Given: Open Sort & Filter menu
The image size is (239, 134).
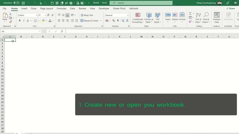Looking at the screenshot, I should click(198, 18).
